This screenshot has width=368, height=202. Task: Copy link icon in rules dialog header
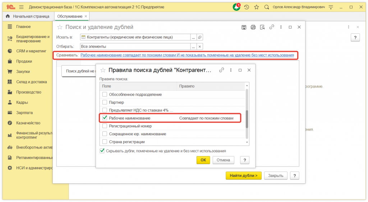pos(221,70)
